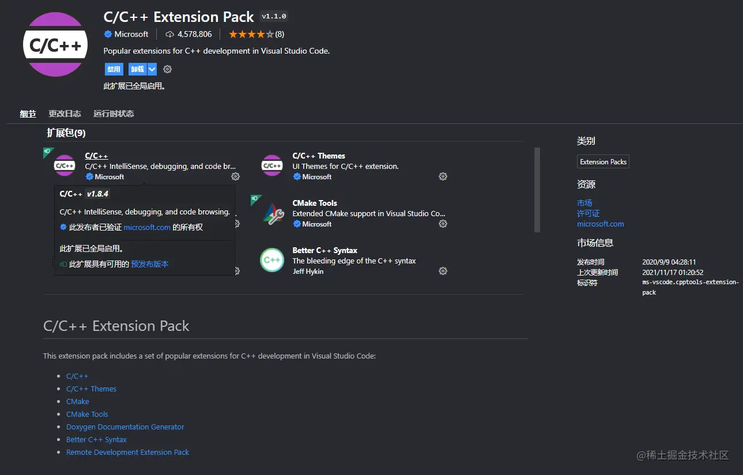Select the 细节 tab

click(28, 114)
